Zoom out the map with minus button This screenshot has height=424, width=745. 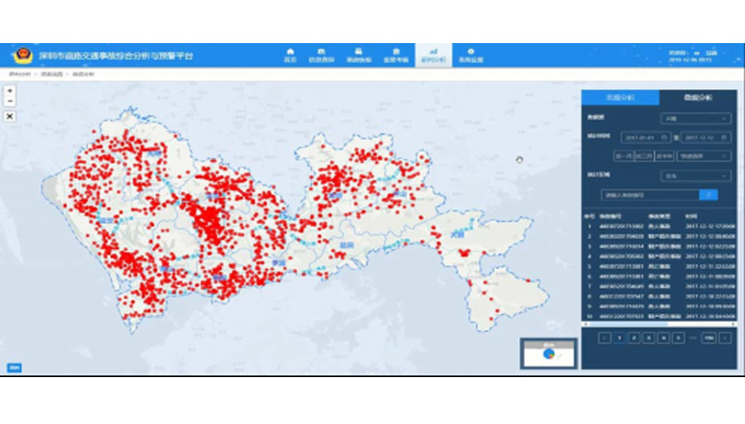click(10, 100)
